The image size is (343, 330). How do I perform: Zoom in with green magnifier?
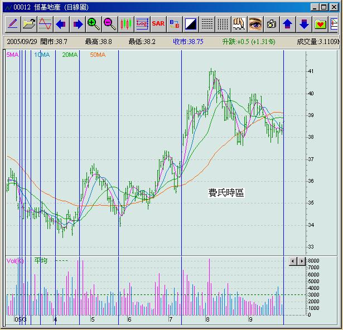94,24
